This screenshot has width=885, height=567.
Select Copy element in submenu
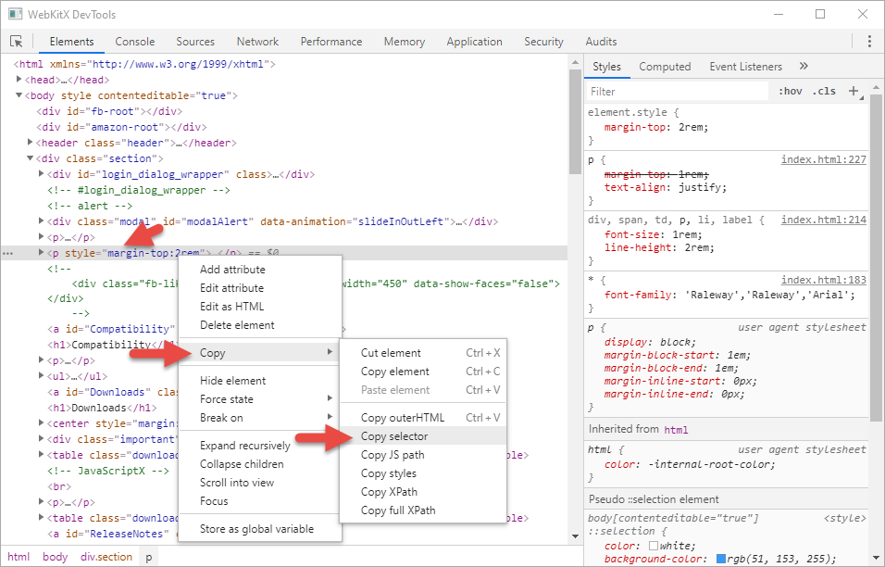pos(423,372)
